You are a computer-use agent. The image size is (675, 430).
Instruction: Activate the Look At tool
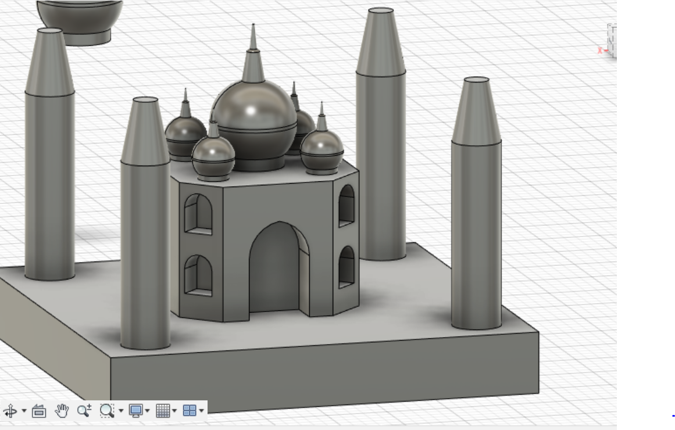(39, 411)
